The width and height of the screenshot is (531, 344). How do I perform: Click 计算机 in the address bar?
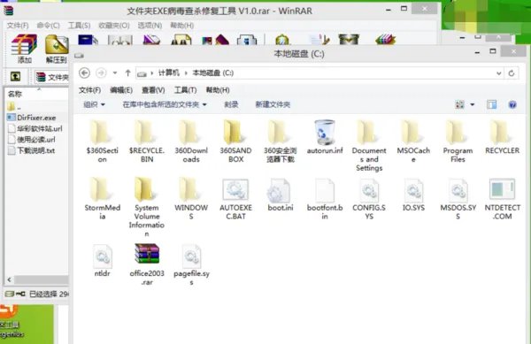[x=169, y=73]
